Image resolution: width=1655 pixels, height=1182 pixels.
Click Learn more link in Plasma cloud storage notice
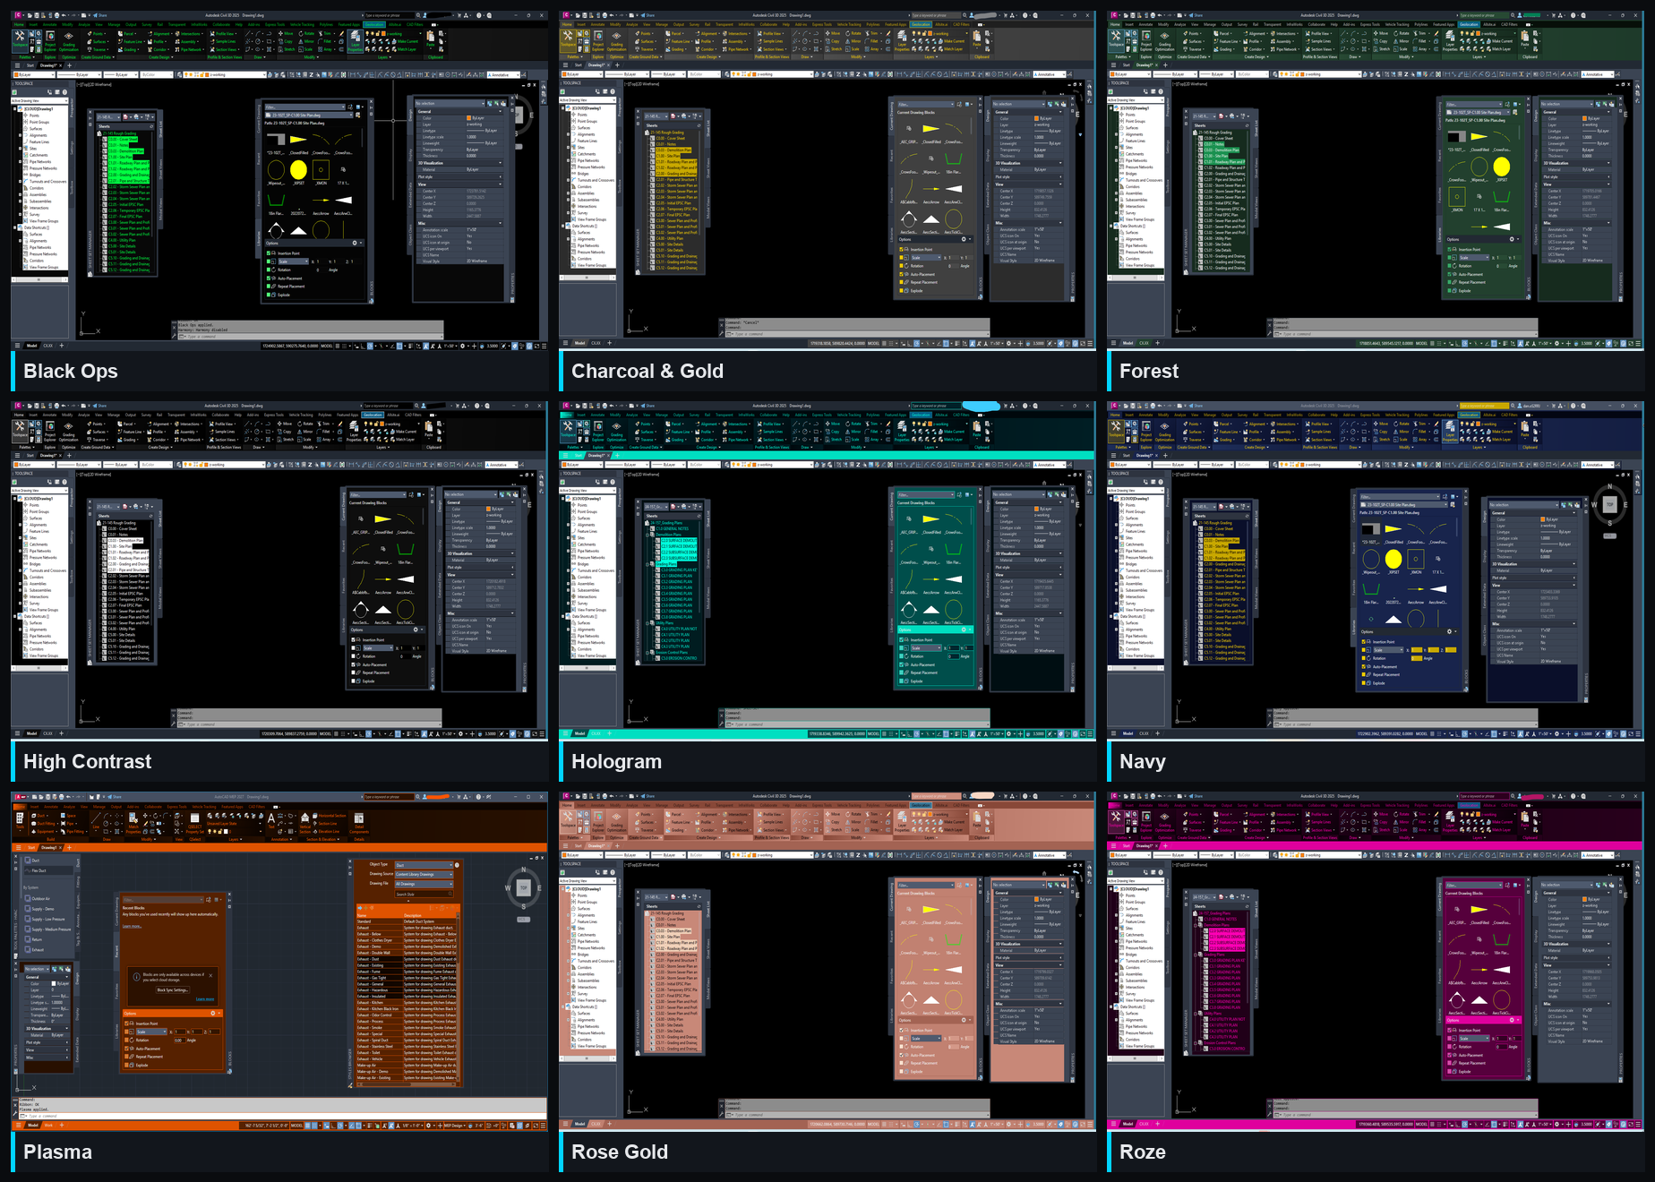click(x=205, y=999)
